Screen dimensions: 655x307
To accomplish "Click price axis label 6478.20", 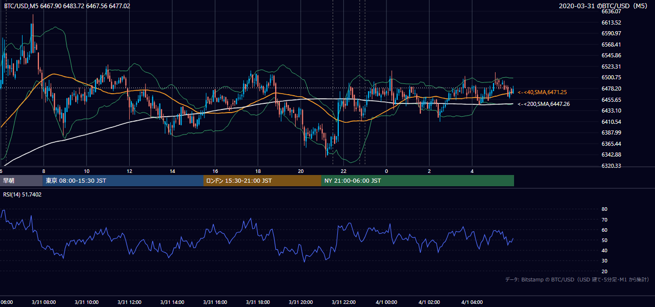I will coord(611,89).
